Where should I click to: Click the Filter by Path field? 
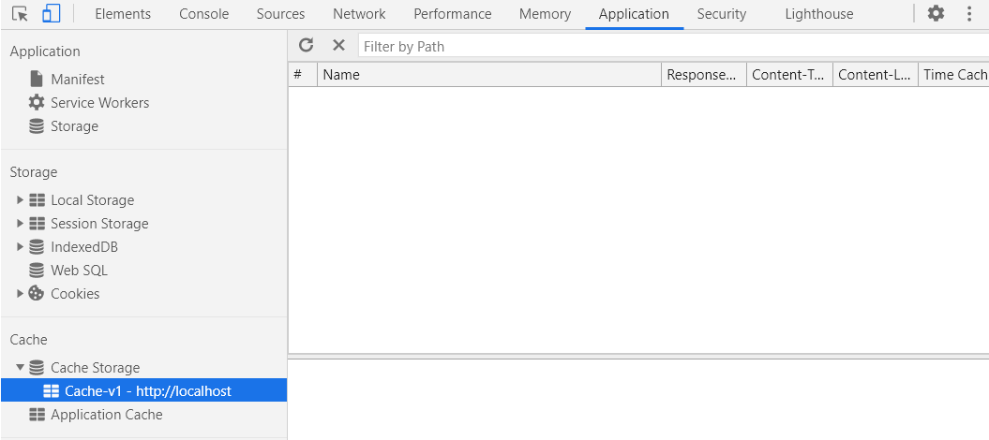674,46
